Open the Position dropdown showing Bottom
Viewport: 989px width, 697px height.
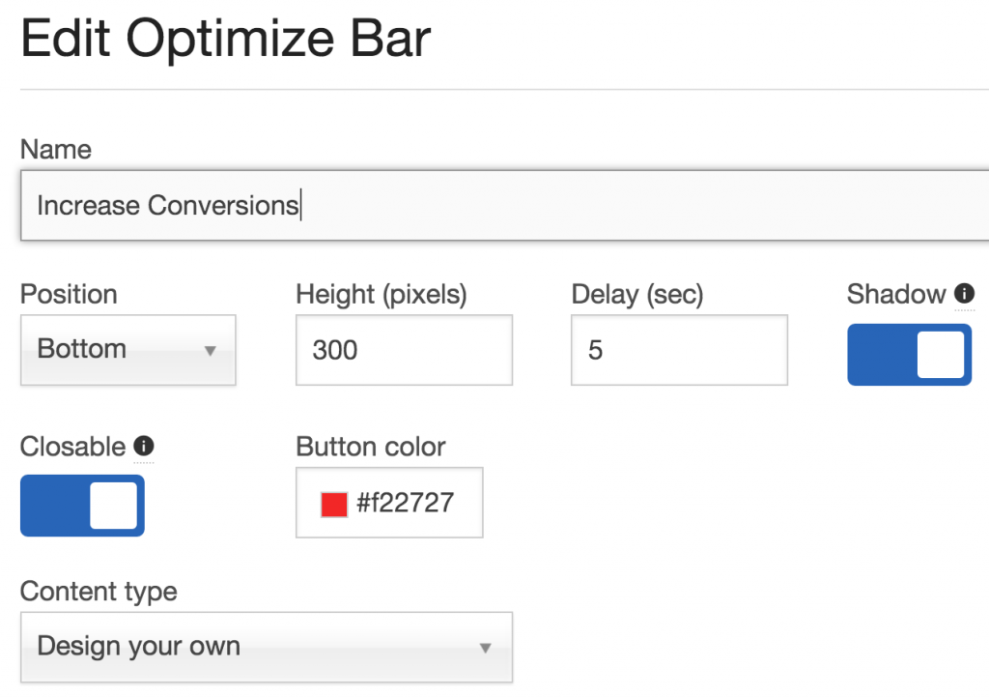click(127, 350)
